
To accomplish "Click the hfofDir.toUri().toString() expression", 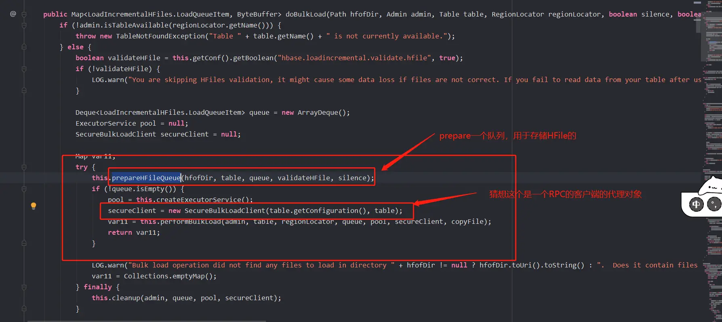I will click(x=532, y=265).
